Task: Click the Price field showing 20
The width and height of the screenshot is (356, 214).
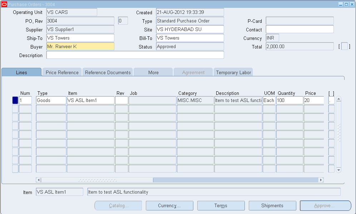Action: click(313, 100)
